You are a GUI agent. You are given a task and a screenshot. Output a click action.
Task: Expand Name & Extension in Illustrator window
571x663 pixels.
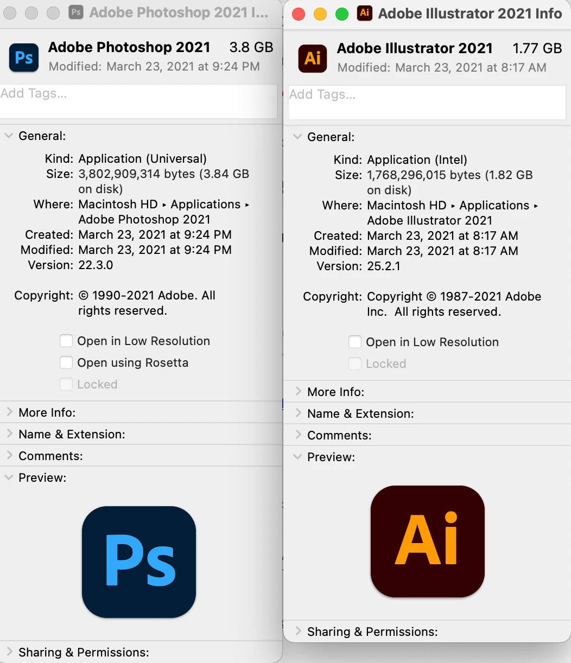point(297,413)
